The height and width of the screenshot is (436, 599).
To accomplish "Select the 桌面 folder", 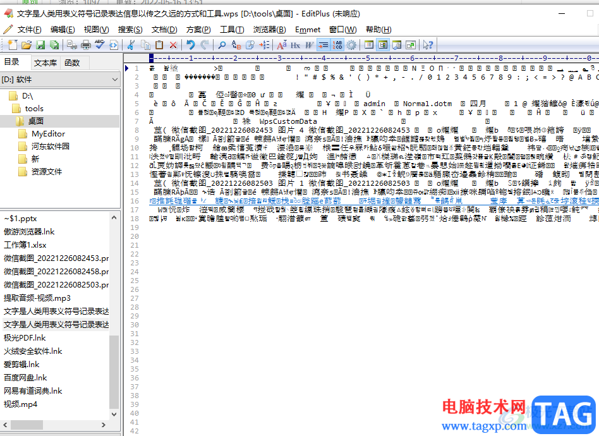I will point(35,121).
